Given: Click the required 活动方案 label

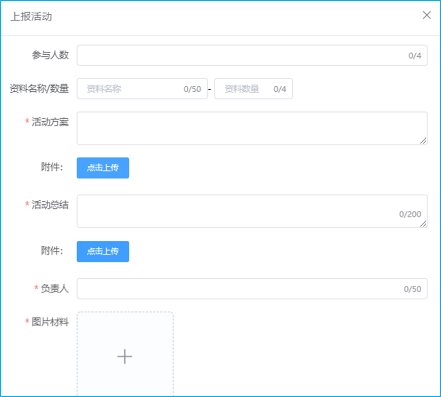Looking at the screenshot, I should pyautogui.click(x=50, y=122).
